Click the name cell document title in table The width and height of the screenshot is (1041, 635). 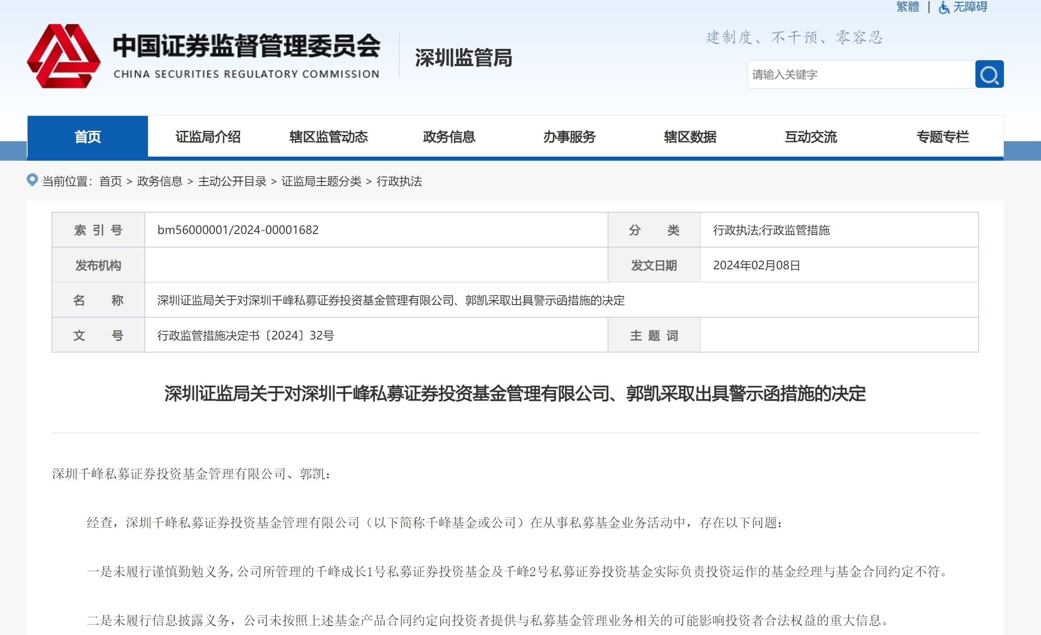(391, 300)
